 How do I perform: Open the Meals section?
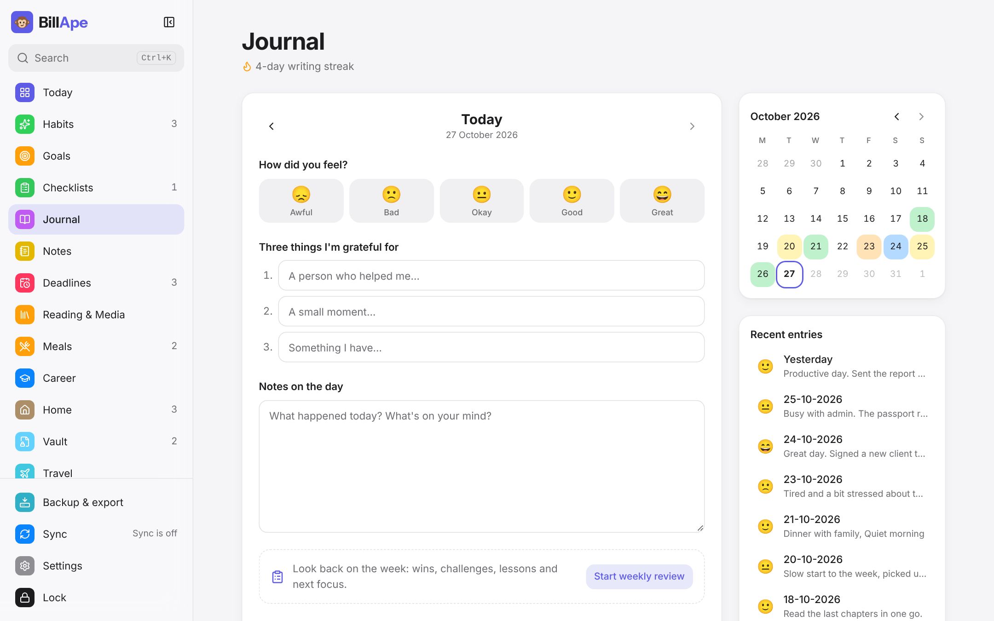96,346
